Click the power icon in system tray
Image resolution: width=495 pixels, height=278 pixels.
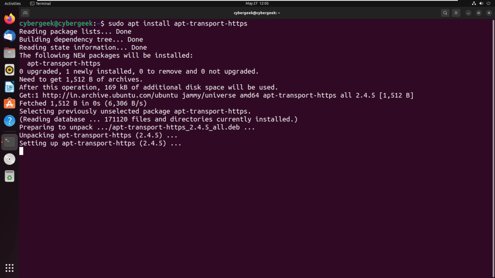488,3
